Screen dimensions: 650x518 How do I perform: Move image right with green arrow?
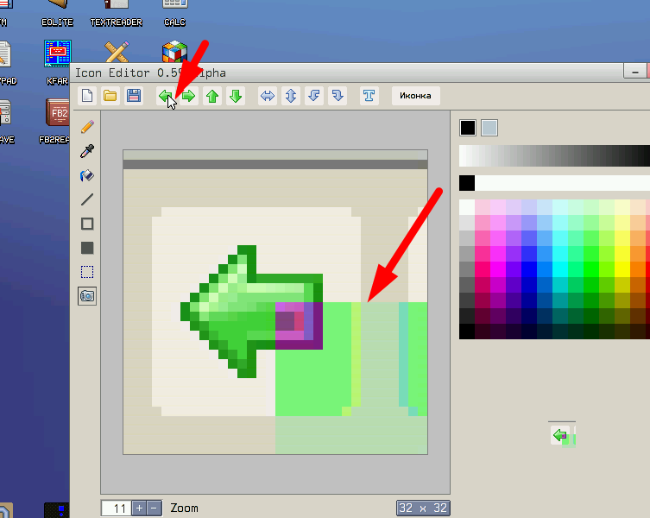pyautogui.click(x=188, y=96)
